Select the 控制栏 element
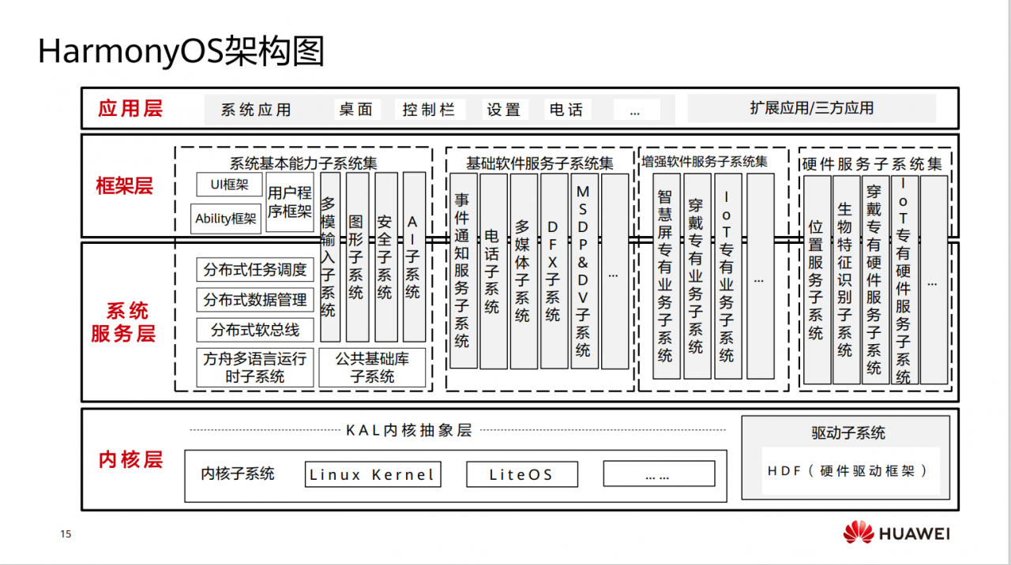Viewport: 1011px width, 565px height. (430, 110)
